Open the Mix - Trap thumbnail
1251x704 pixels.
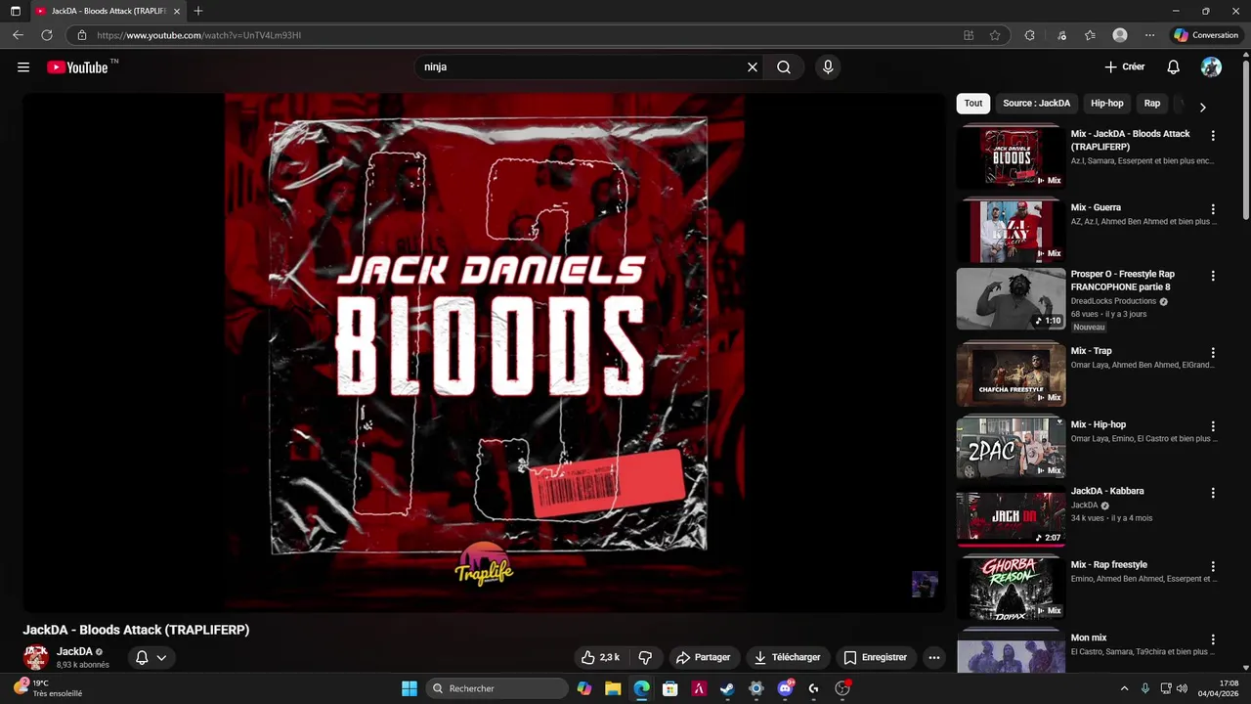tap(1011, 374)
